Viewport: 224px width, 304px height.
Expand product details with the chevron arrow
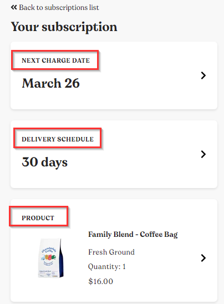point(203,258)
